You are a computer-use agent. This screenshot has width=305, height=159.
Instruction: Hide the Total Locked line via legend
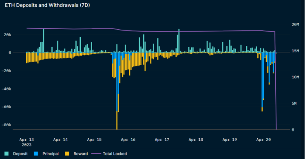point(115,154)
